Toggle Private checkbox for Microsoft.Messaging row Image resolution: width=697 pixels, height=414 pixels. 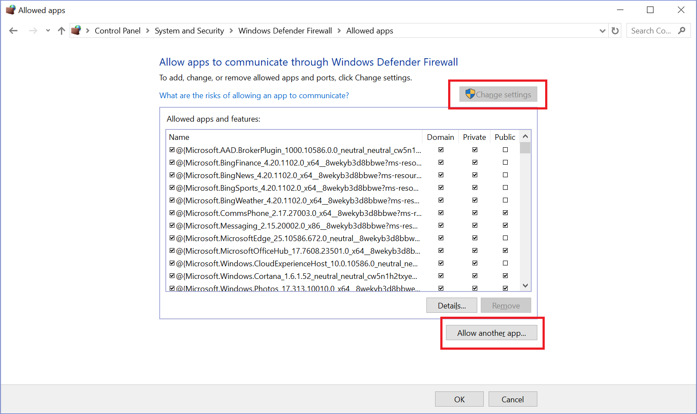(x=475, y=225)
